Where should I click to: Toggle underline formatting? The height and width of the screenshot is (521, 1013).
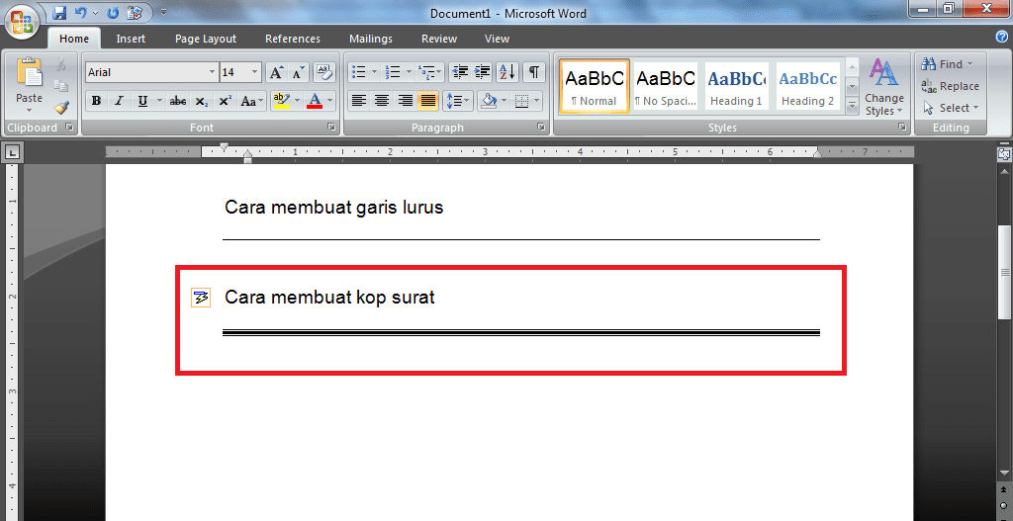(x=142, y=101)
